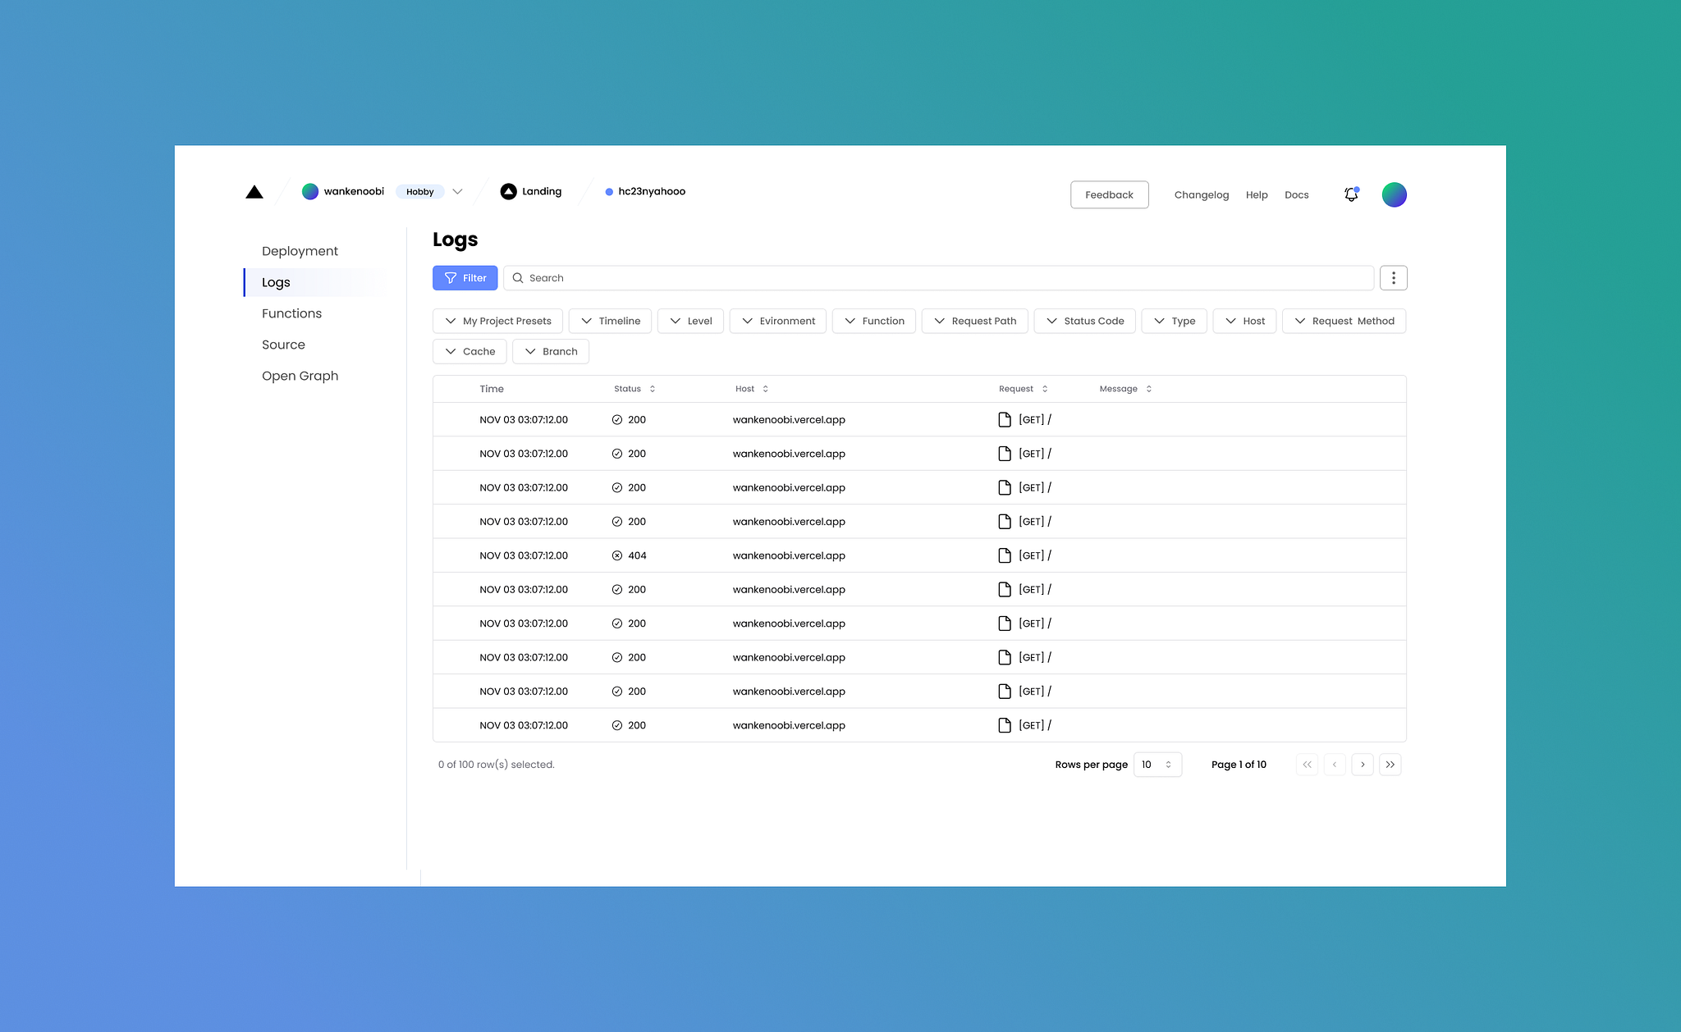Viewport: 1681px width, 1032px height.
Task: Go to first page double-chevron
Action: (x=1308, y=765)
